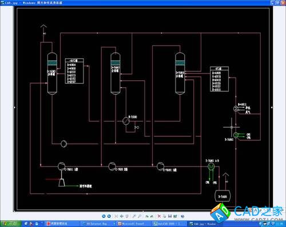286x227 pixels.
Task: Rotate the image clockwise
Action: [146, 216]
